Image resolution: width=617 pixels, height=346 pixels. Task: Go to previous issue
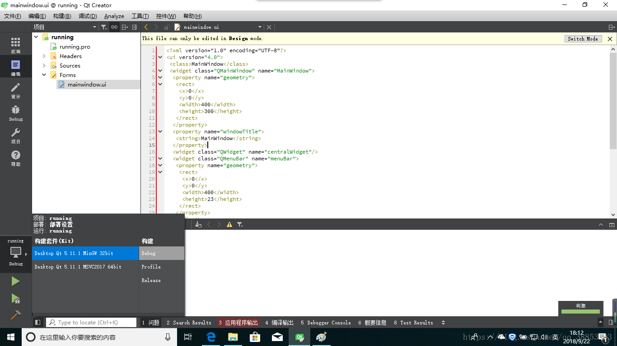point(209,224)
